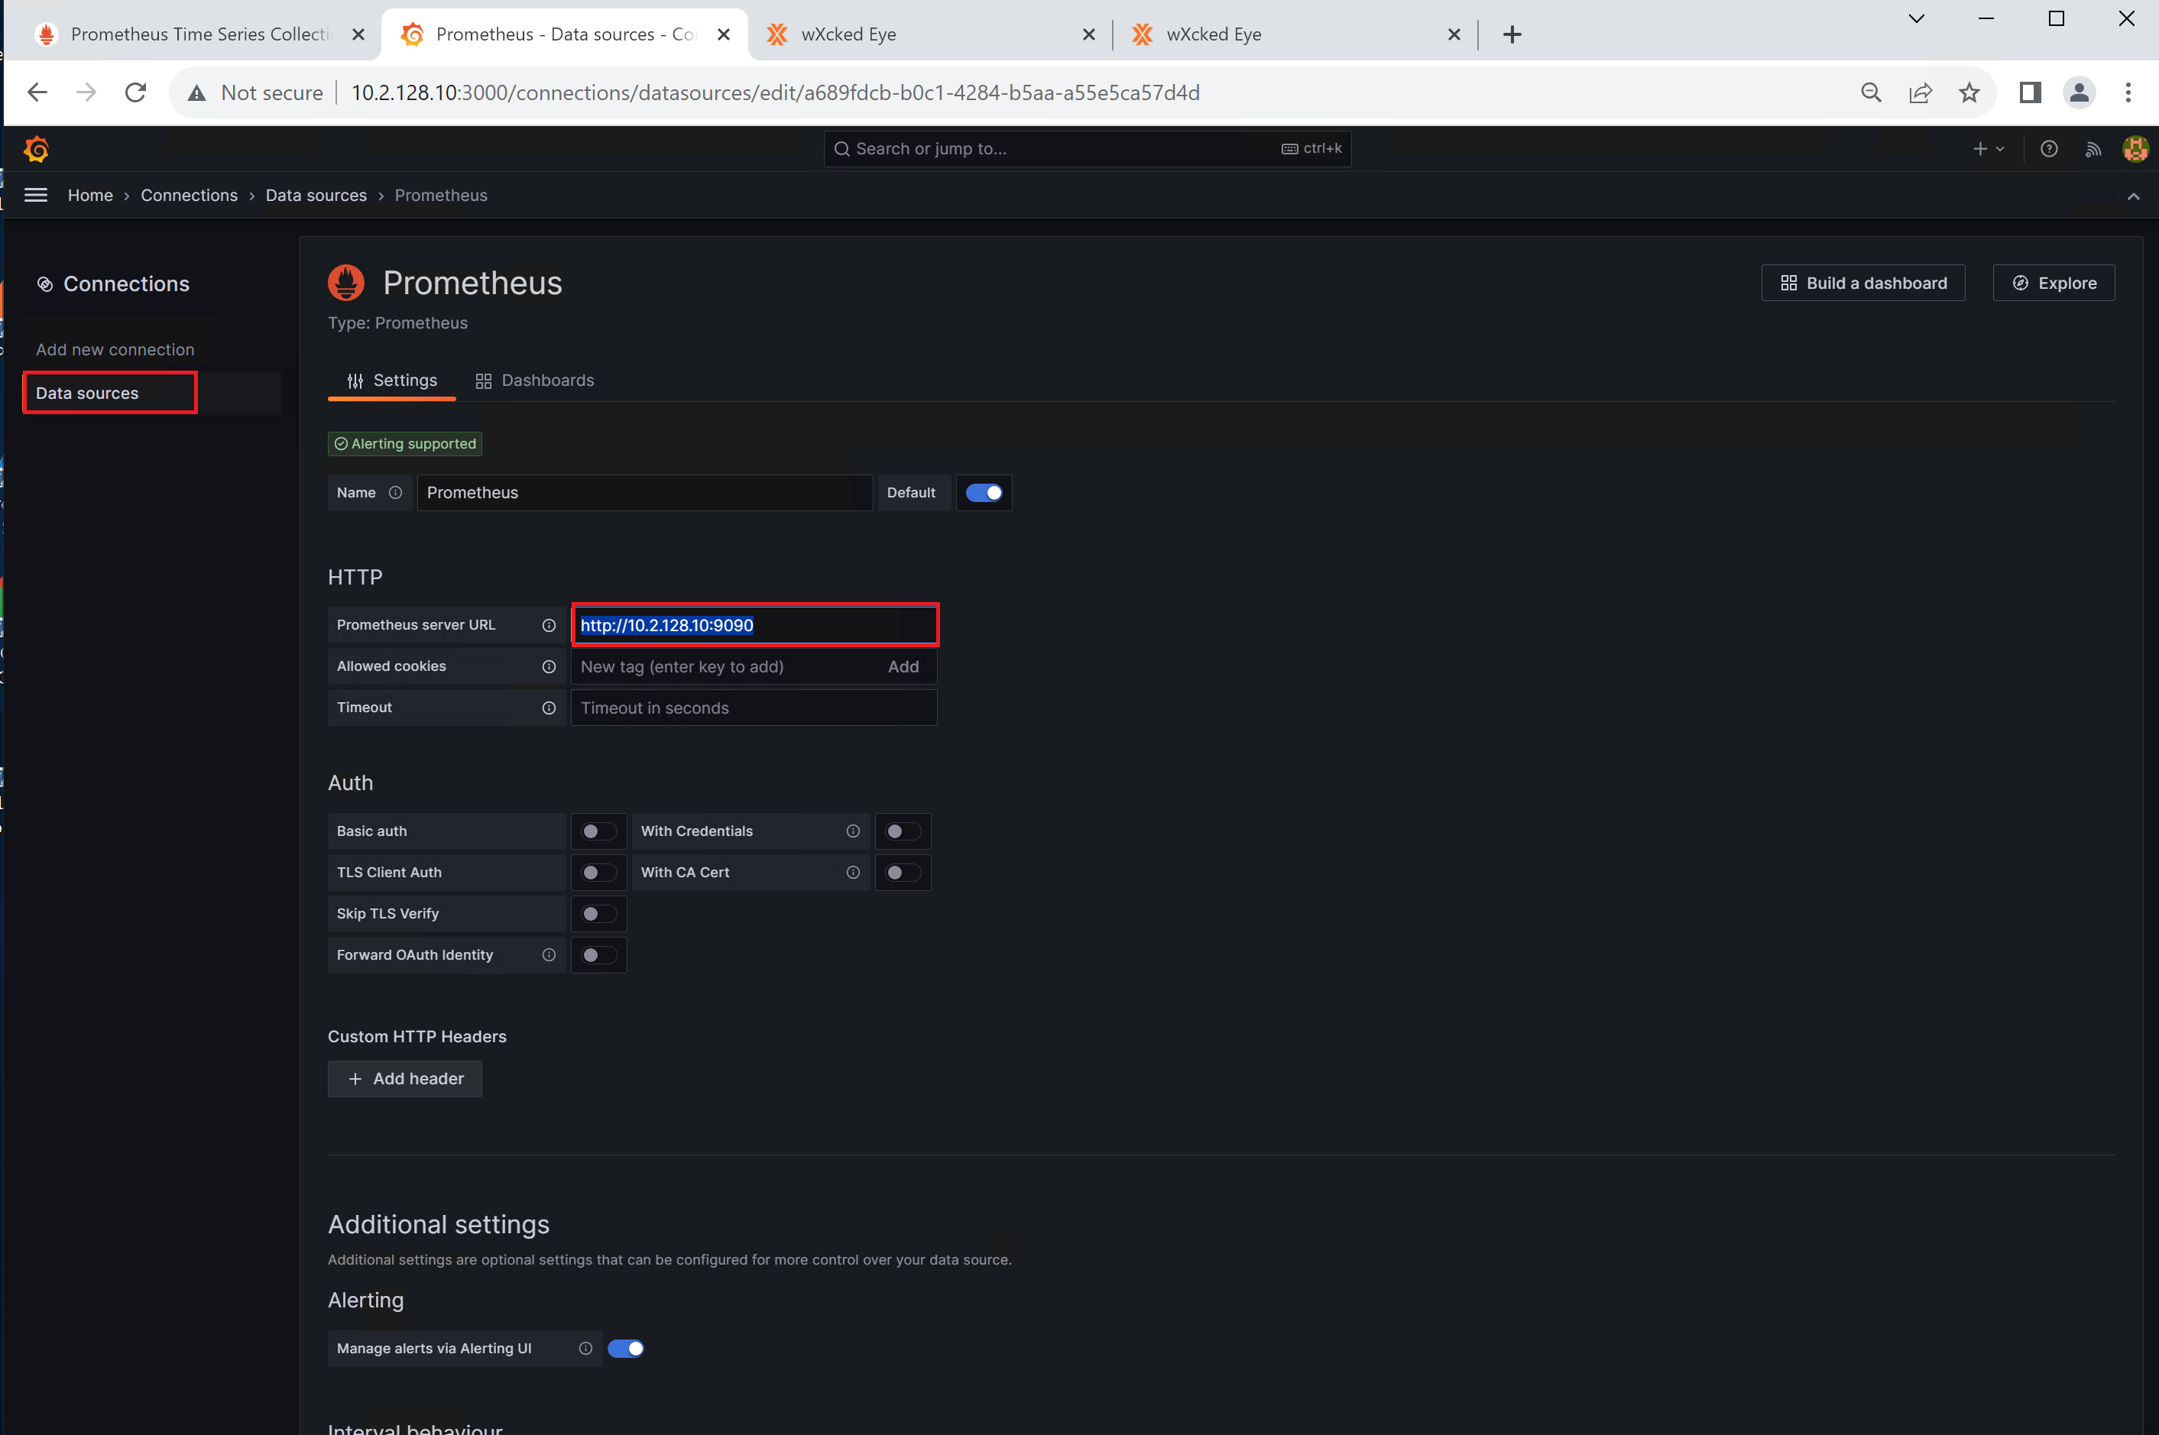The image size is (2159, 1435).
Task: Show info for Prometheus server URL
Action: [549, 625]
